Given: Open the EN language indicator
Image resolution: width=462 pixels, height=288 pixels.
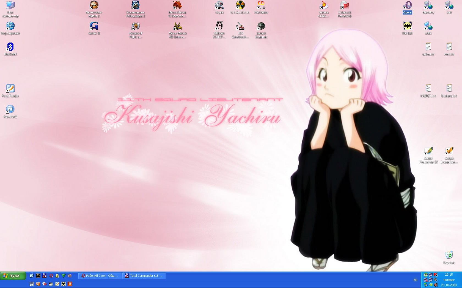Looking at the screenshot, I should pos(415,280).
